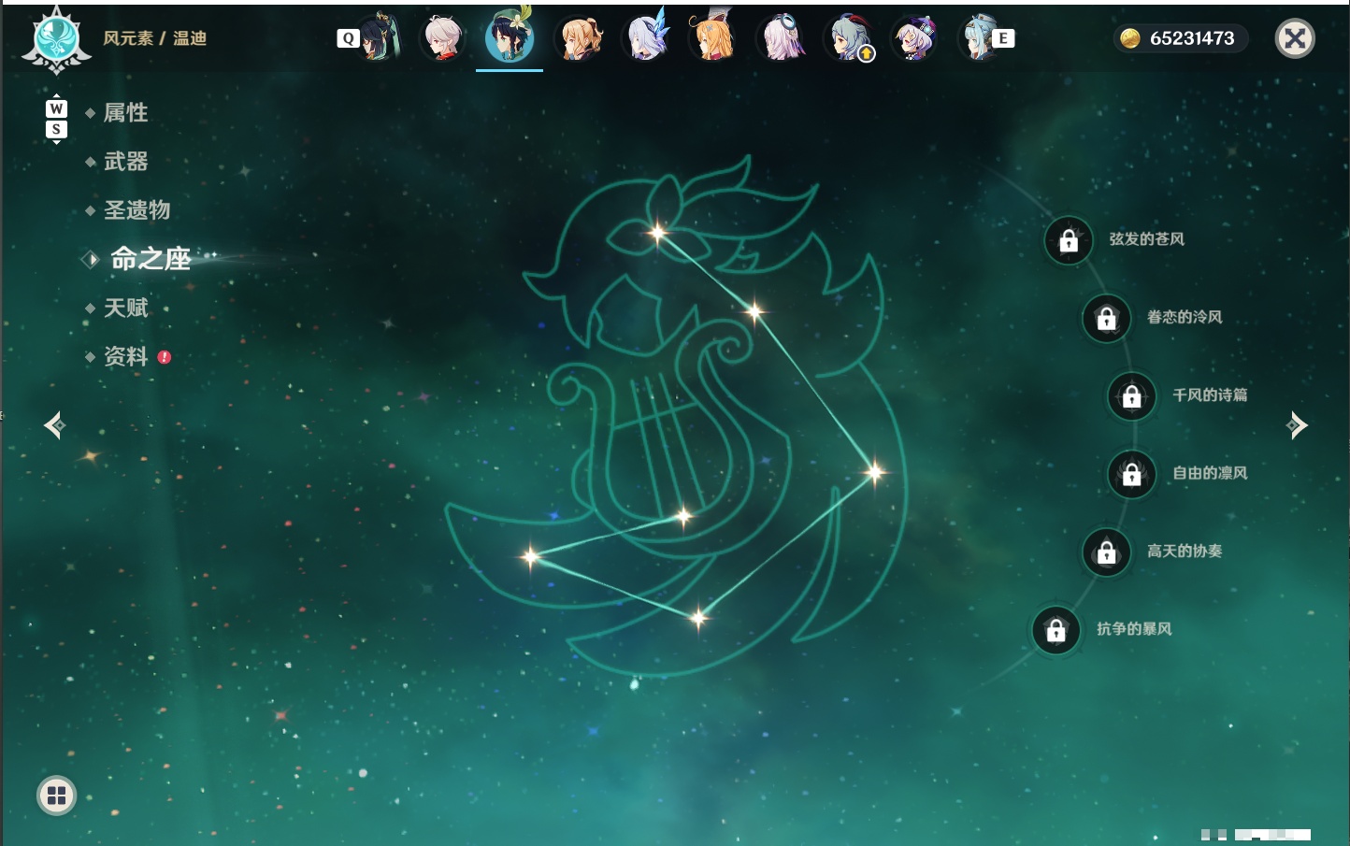Click the W key hint icon

pyautogui.click(x=56, y=108)
